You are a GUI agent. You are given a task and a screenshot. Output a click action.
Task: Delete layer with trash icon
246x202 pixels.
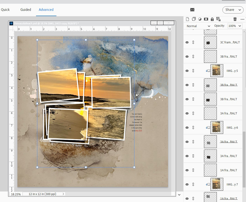235,19
